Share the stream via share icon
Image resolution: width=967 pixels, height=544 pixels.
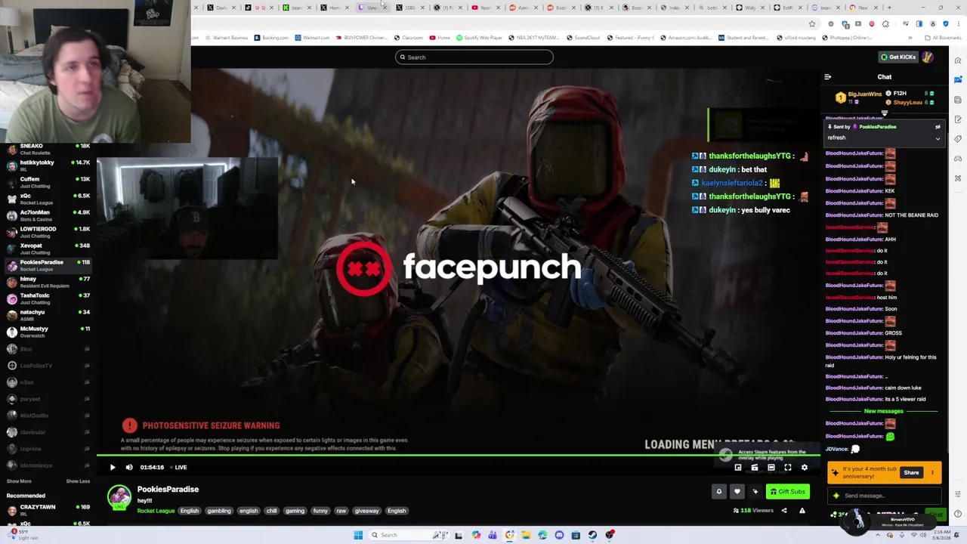(784, 511)
